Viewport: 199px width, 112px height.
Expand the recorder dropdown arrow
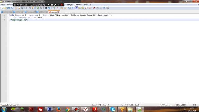(49, 5)
